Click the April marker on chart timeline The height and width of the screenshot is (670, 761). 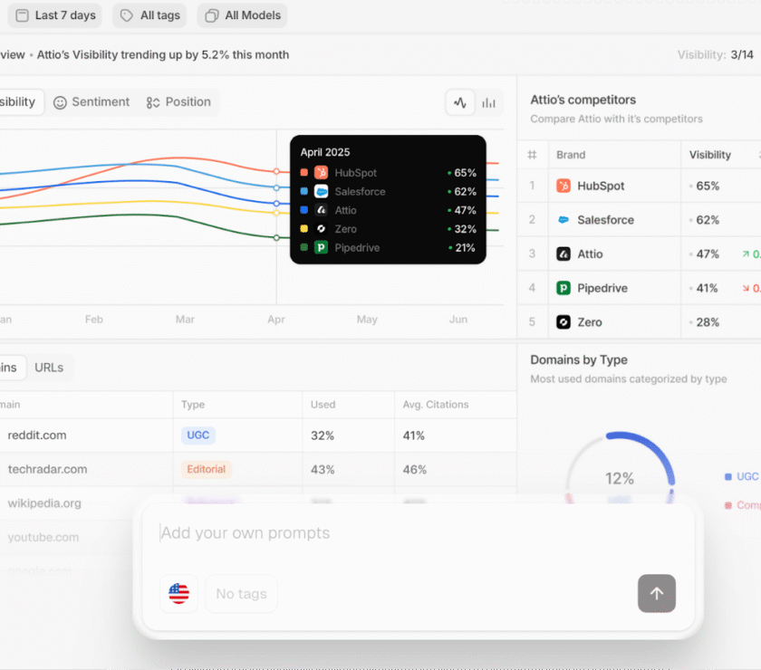tap(276, 320)
